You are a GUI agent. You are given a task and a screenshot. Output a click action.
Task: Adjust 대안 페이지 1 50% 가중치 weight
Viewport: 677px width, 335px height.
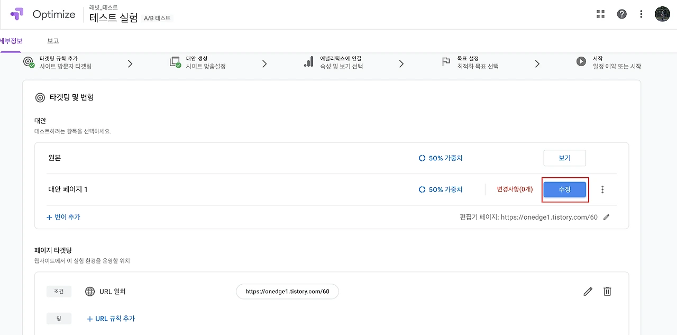440,189
